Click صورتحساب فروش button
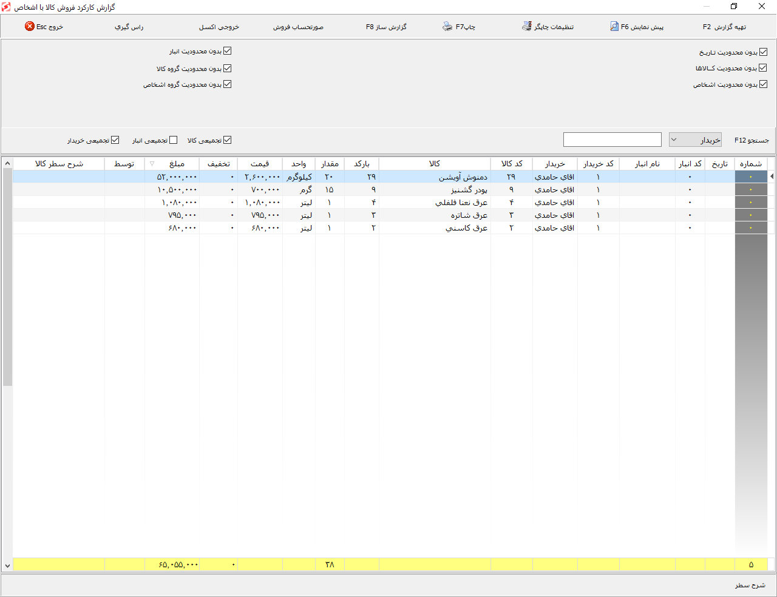The height and width of the screenshot is (597, 777). (x=298, y=27)
